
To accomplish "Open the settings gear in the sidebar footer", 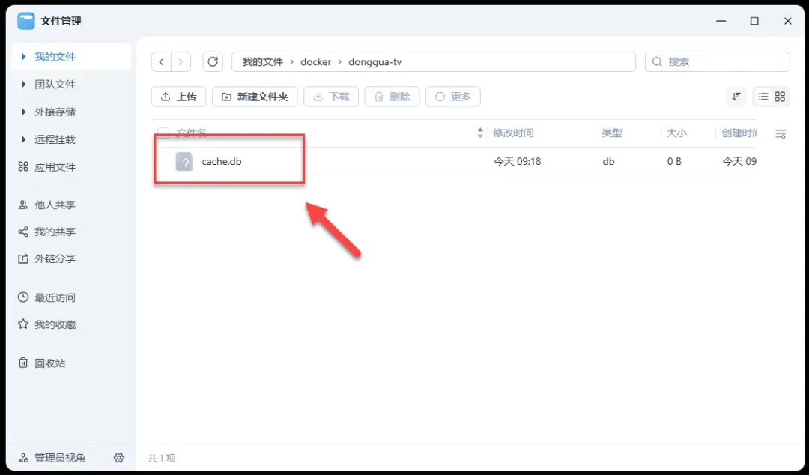I will click(118, 457).
